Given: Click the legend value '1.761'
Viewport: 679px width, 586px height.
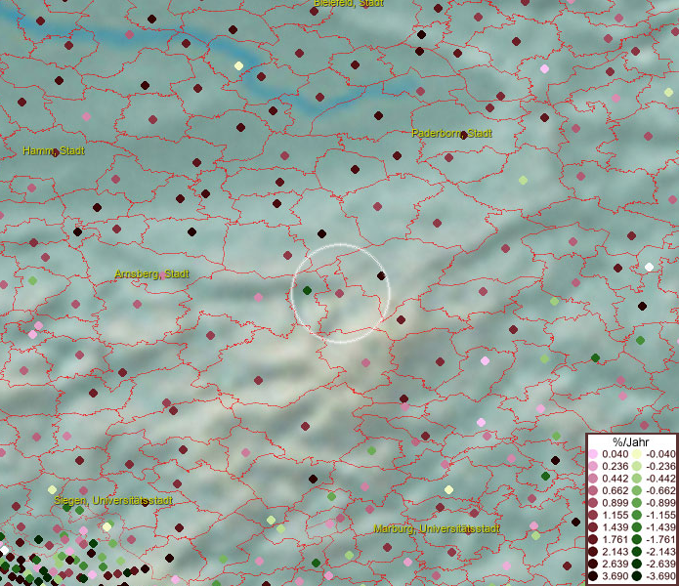Looking at the screenshot, I should tap(615, 539).
